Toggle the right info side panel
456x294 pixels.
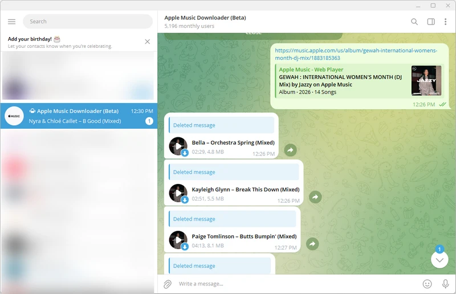click(x=431, y=22)
